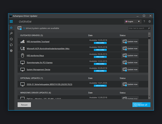162x124 pixels.
Task: Click the updates available status icon
Action: pos(19,28)
